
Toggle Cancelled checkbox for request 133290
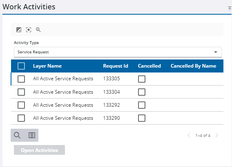coord(142,118)
